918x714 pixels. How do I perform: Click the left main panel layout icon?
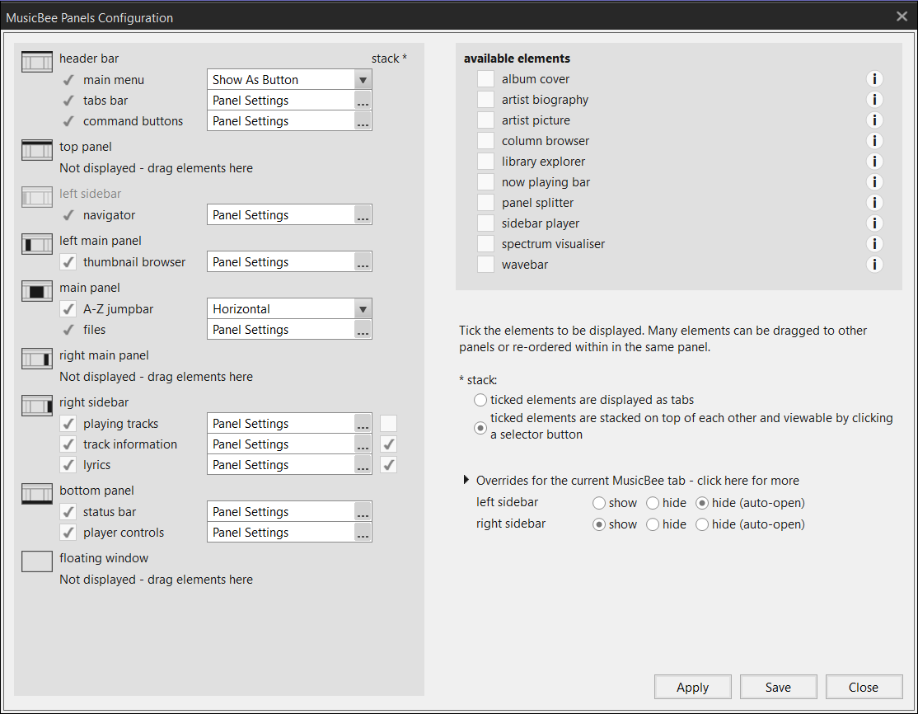(37, 244)
